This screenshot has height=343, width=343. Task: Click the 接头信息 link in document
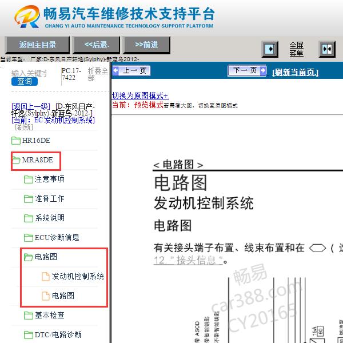188,260
